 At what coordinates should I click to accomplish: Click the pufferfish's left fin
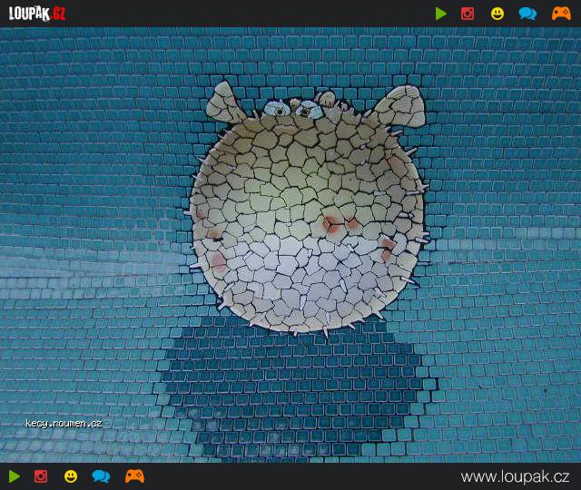point(224,103)
